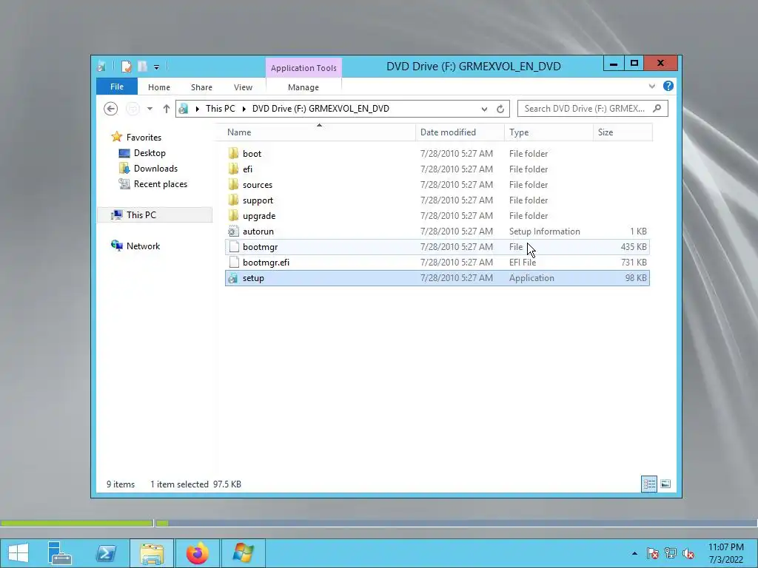Sort files by Date modified column
The width and height of the screenshot is (758, 568).
[459, 132]
